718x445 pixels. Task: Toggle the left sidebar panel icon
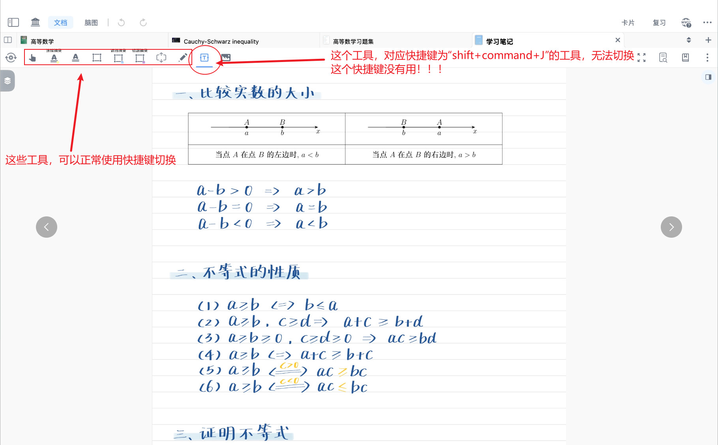click(x=13, y=22)
